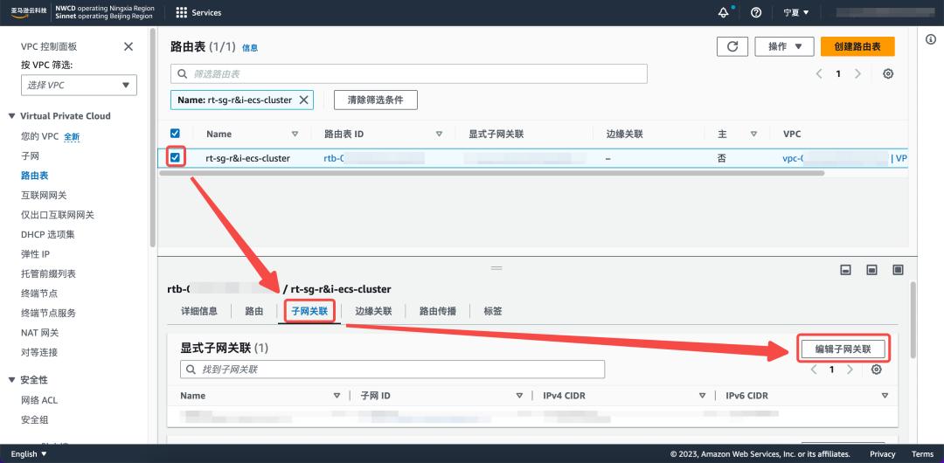944x463 pixels.
Task: Refresh the route table list
Action: (x=732, y=46)
